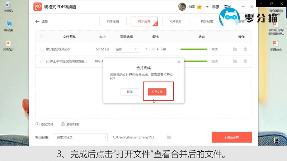
Task: Click 下移 for 零分猫短视频.pdf
Action: 161,49
